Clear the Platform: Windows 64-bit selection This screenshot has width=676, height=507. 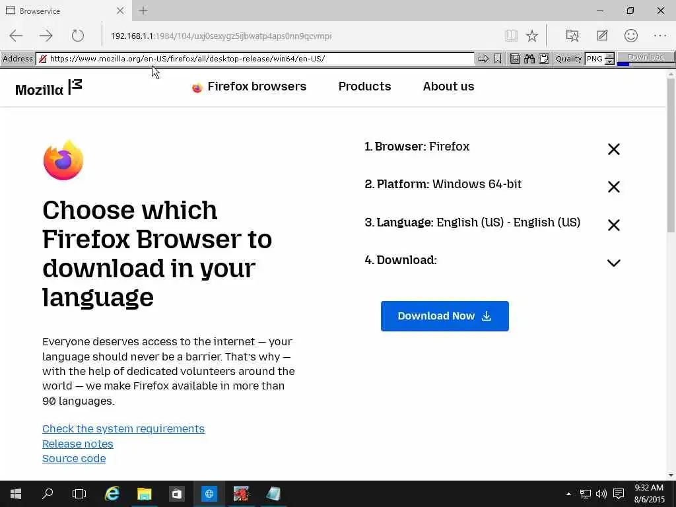click(613, 187)
